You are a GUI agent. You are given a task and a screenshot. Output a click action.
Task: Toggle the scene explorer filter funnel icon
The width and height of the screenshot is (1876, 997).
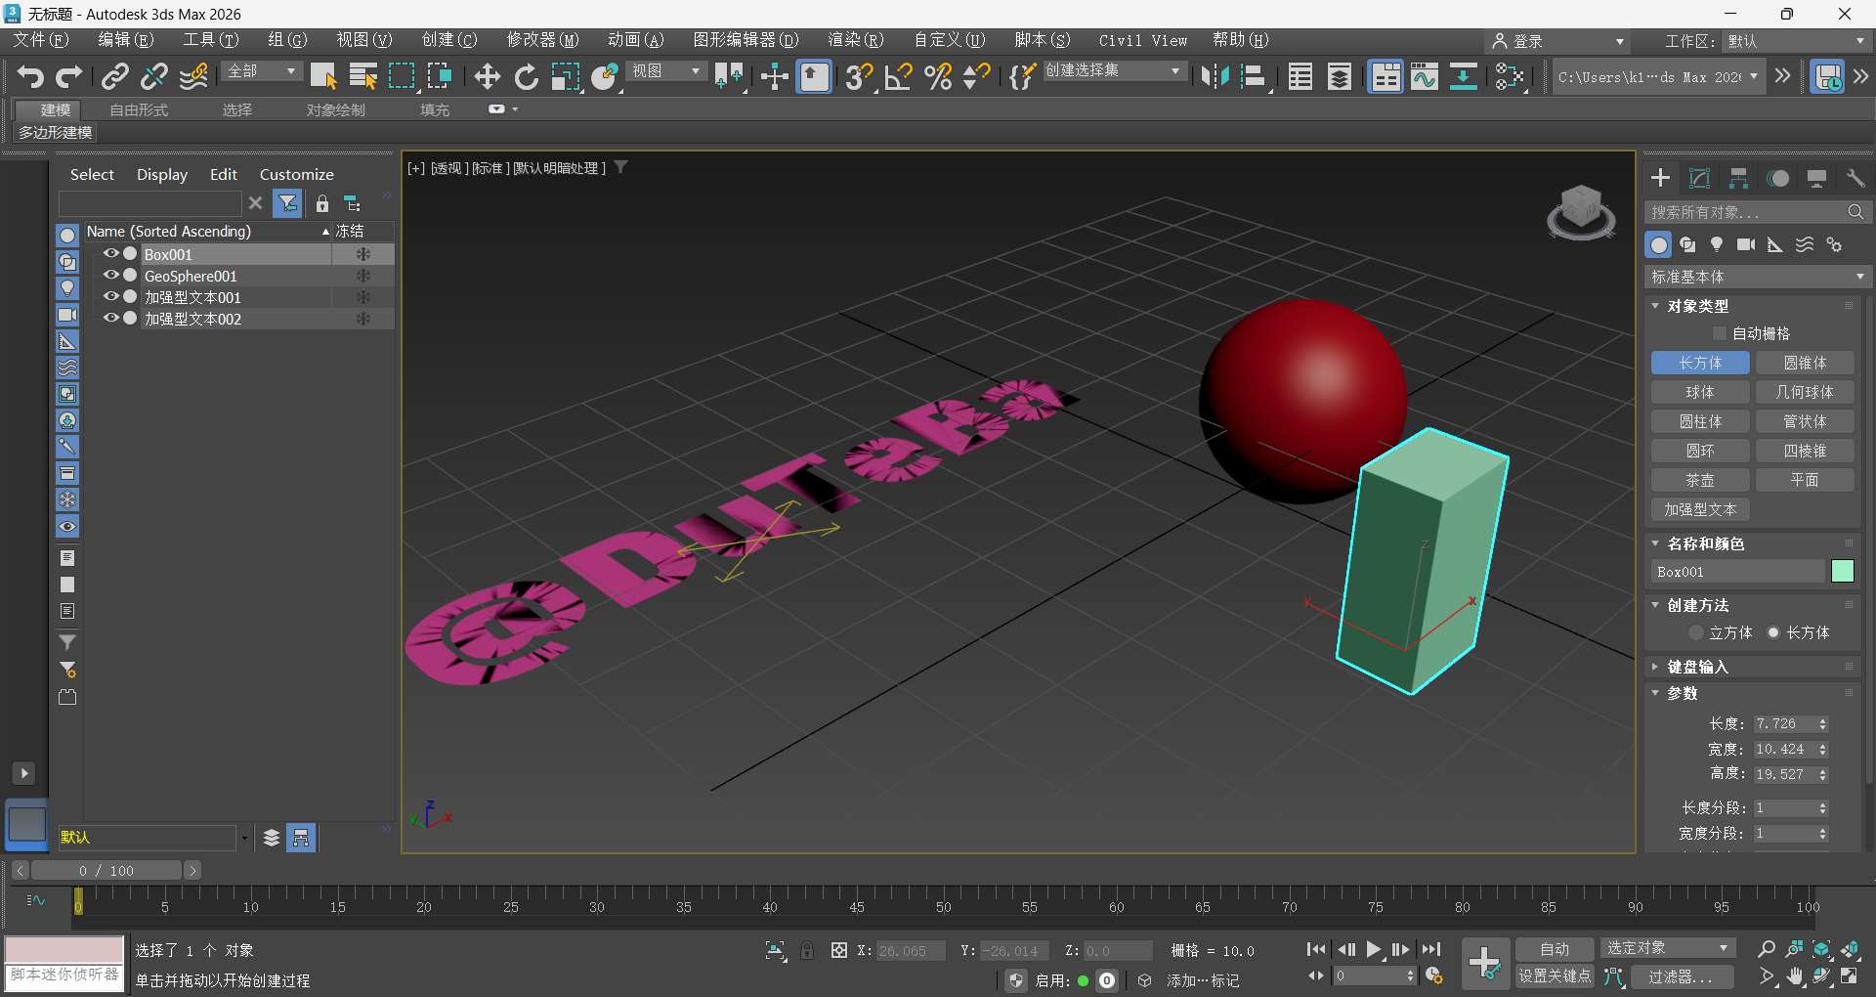[288, 203]
